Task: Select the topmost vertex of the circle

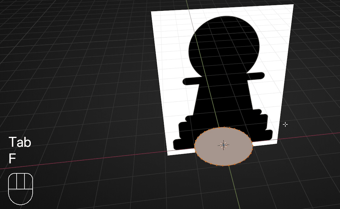Action: (x=223, y=127)
